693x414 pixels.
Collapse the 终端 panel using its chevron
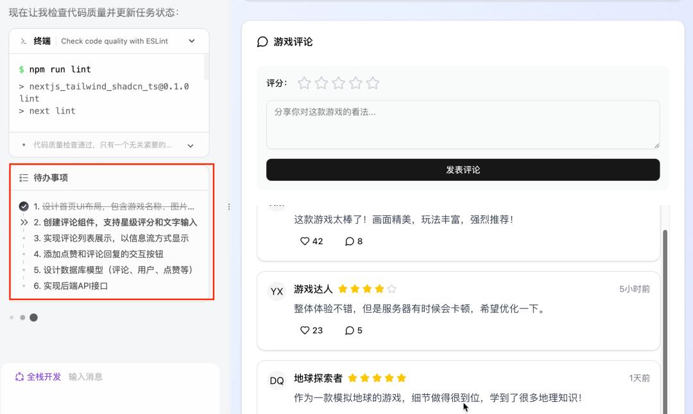(x=191, y=40)
